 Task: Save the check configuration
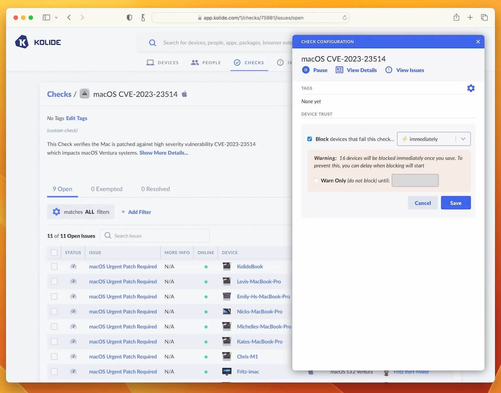pos(456,203)
